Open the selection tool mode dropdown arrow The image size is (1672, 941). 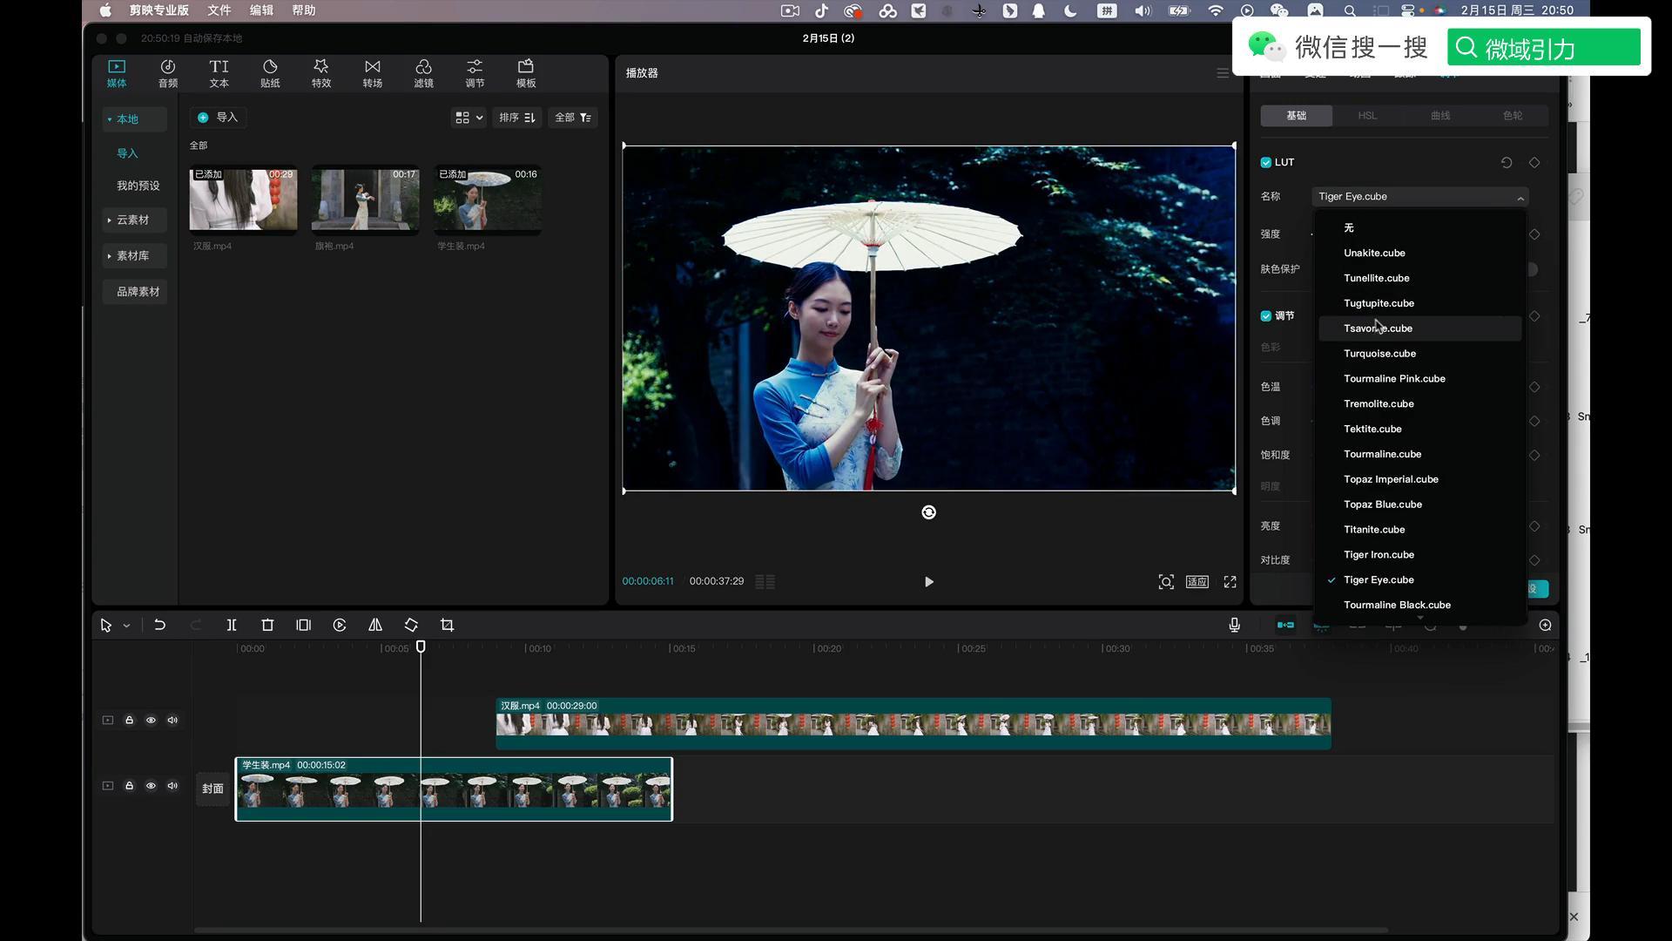tap(126, 626)
